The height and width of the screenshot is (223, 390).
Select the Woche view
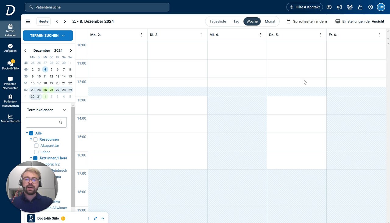click(252, 21)
